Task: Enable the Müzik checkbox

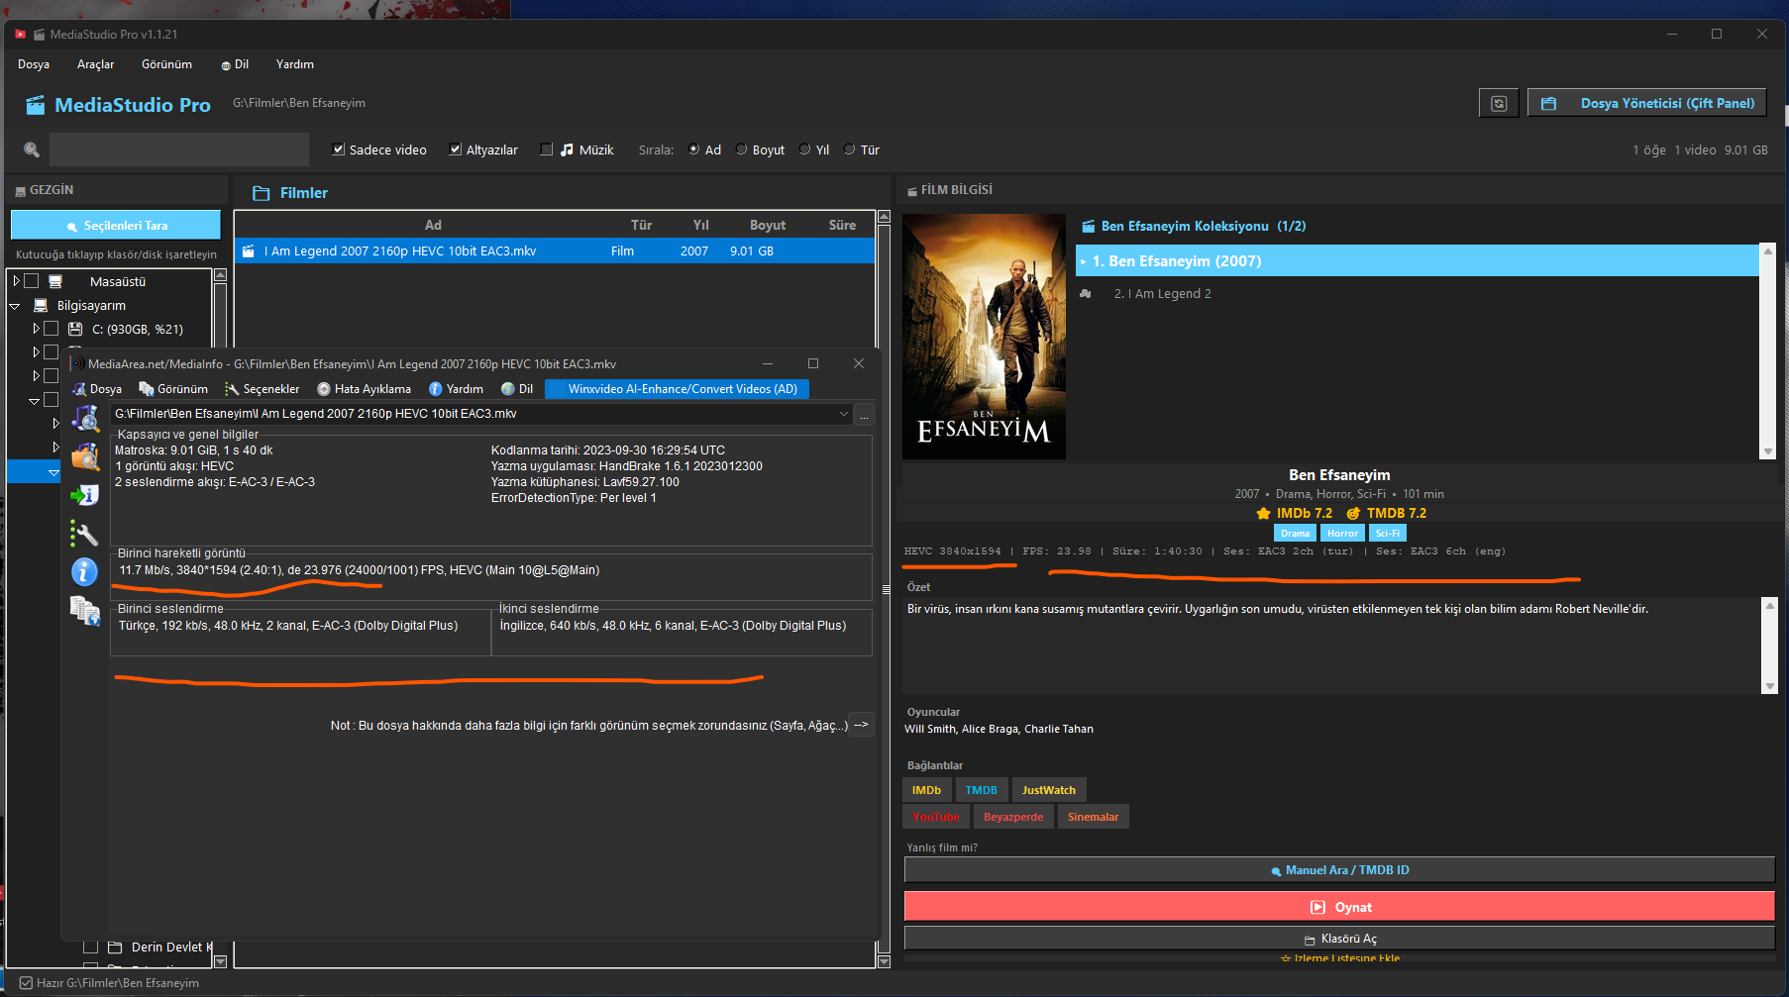Action: (546, 150)
